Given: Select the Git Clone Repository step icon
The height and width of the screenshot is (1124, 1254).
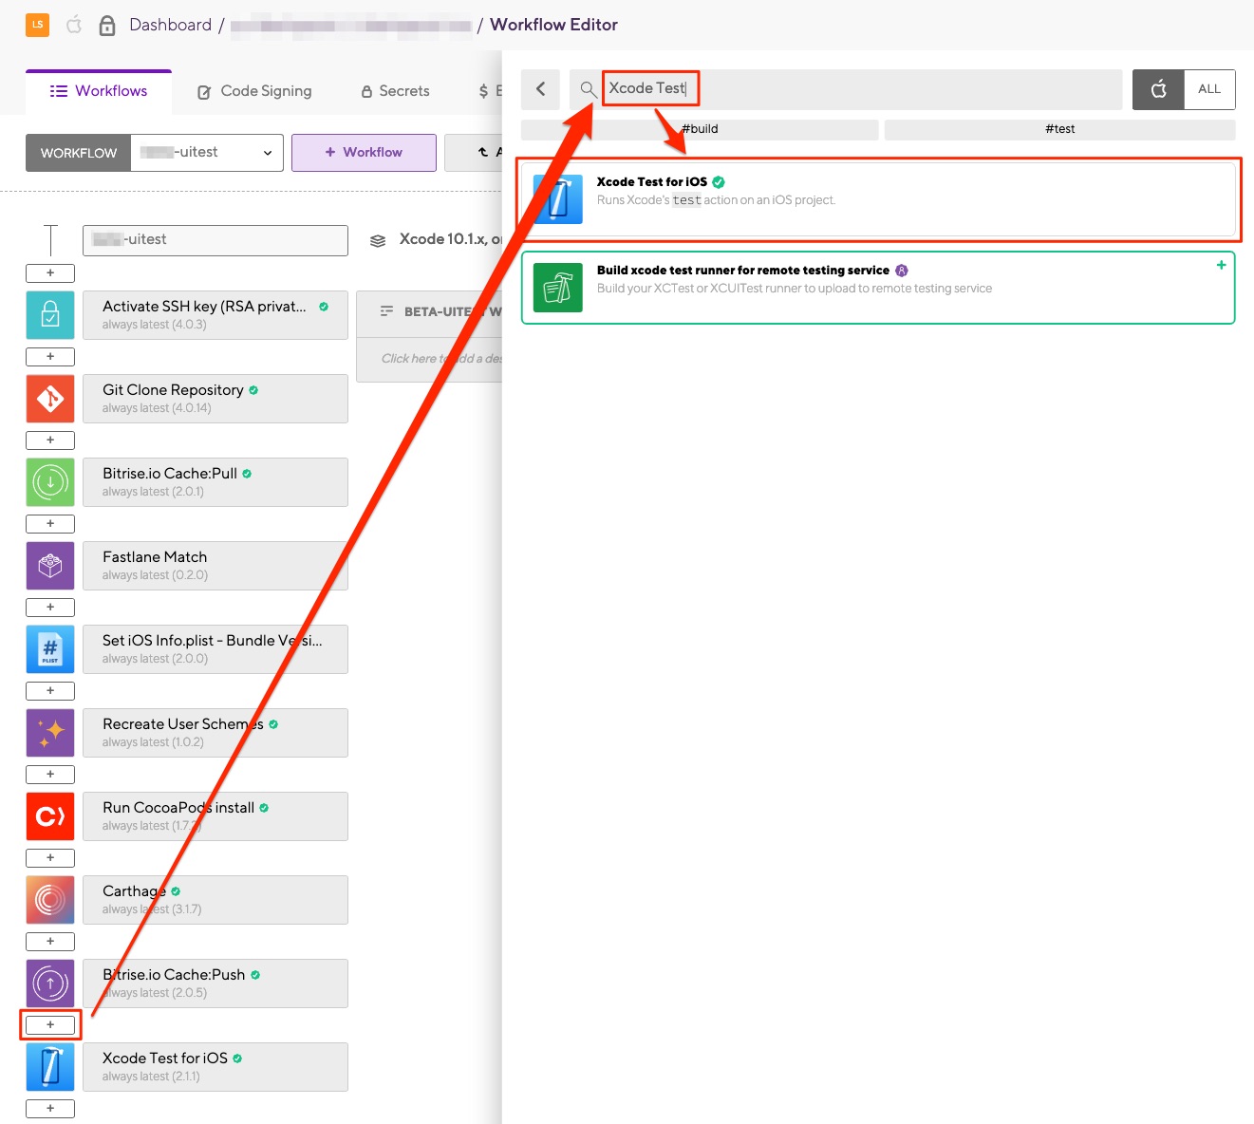Looking at the screenshot, I should click(50, 399).
